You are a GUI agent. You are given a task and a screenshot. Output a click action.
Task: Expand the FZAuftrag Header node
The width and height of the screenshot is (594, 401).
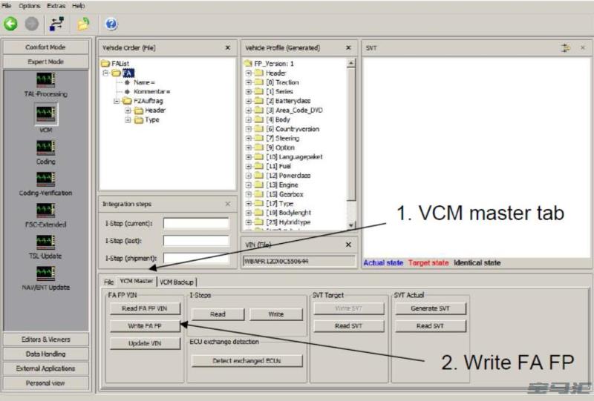(x=128, y=110)
